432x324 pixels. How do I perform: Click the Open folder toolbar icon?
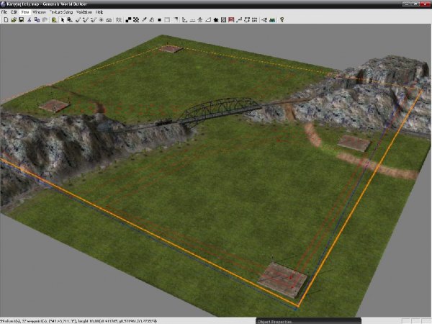pos(12,19)
